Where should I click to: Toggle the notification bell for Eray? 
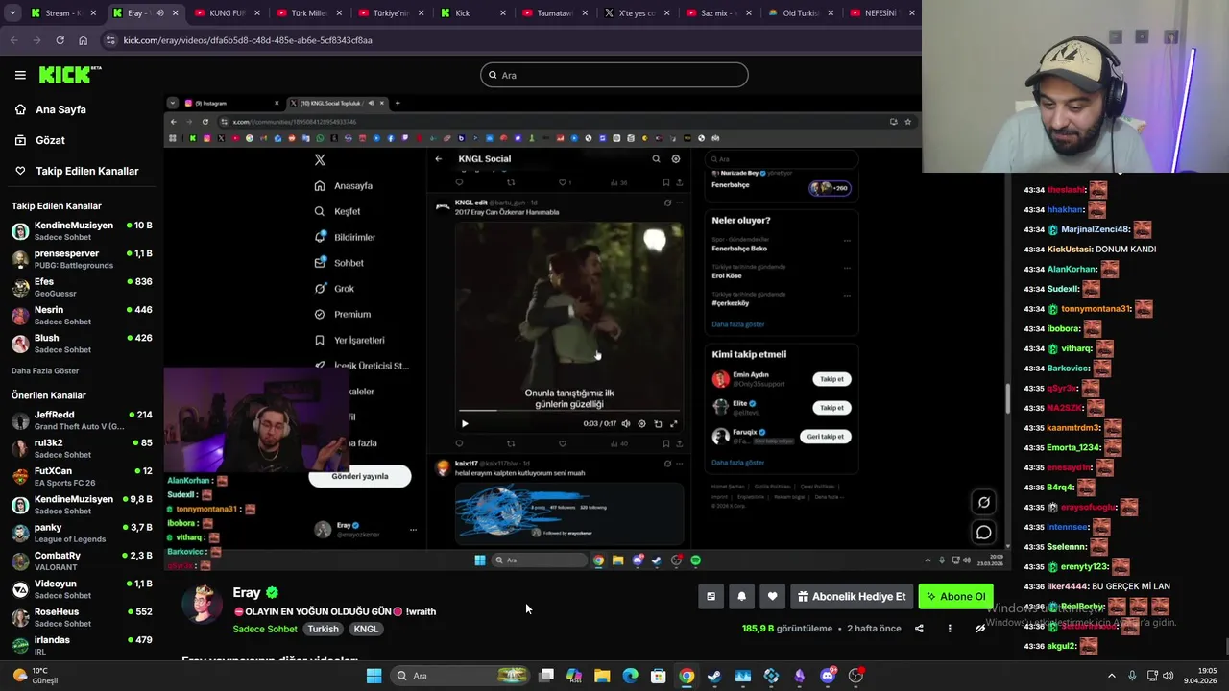coord(741,596)
